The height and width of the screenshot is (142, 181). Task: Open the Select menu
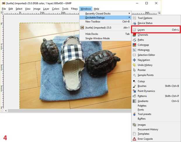pyautogui.click(x=19, y=9)
